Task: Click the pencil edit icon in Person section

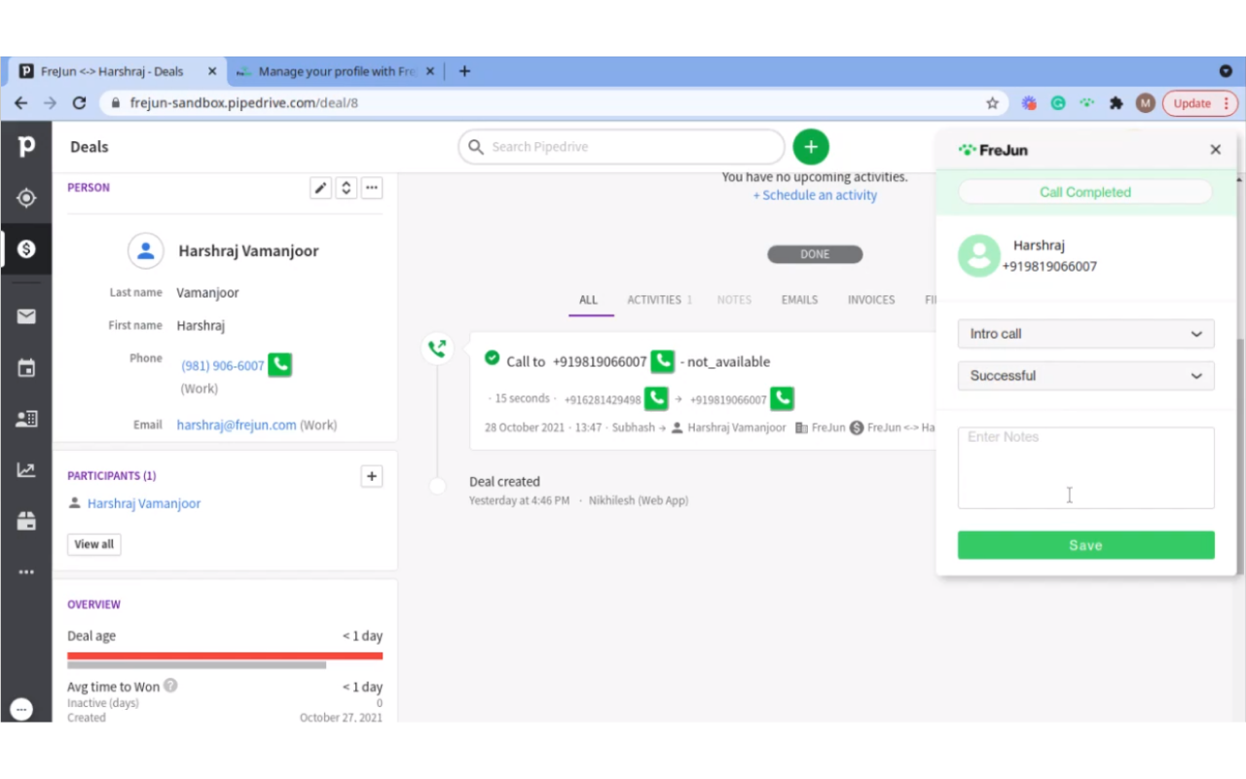Action: click(320, 188)
